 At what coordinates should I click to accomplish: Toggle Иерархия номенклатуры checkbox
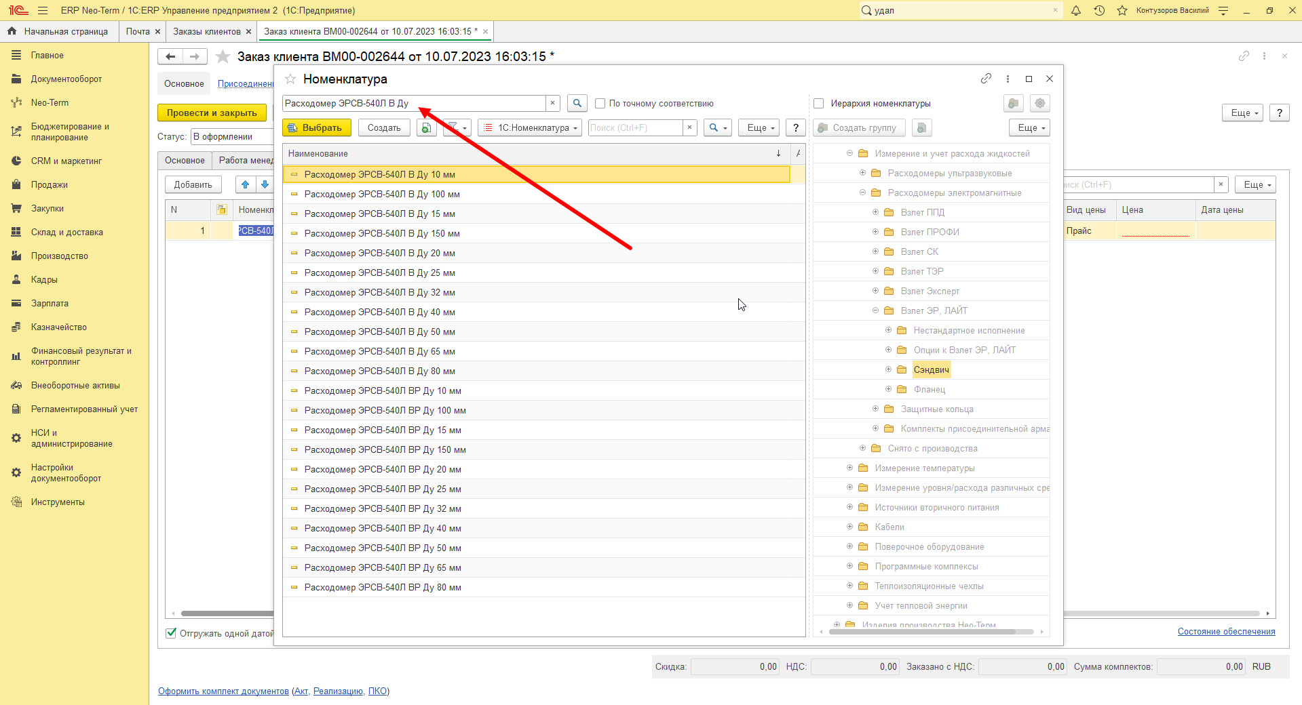pyautogui.click(x=818, y=104)
